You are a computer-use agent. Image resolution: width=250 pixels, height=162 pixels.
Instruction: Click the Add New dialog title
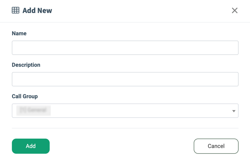point(37,11)
